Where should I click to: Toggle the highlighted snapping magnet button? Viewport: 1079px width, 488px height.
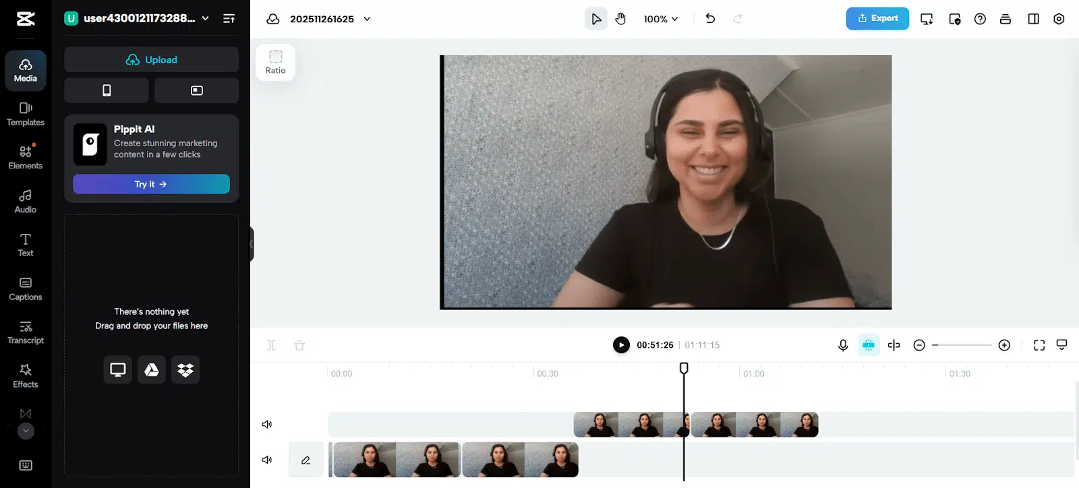(869, 345)
